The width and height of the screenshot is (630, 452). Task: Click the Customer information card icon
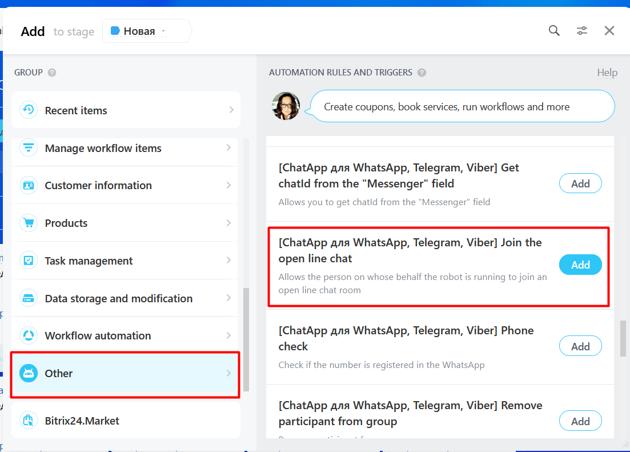(x=29, y=186)
